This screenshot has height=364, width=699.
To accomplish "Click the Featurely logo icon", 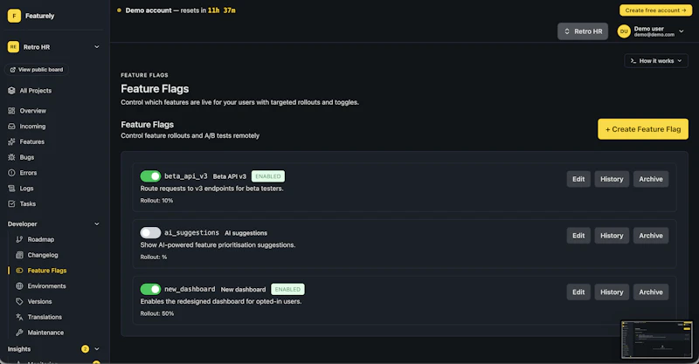I will point(14,16).
